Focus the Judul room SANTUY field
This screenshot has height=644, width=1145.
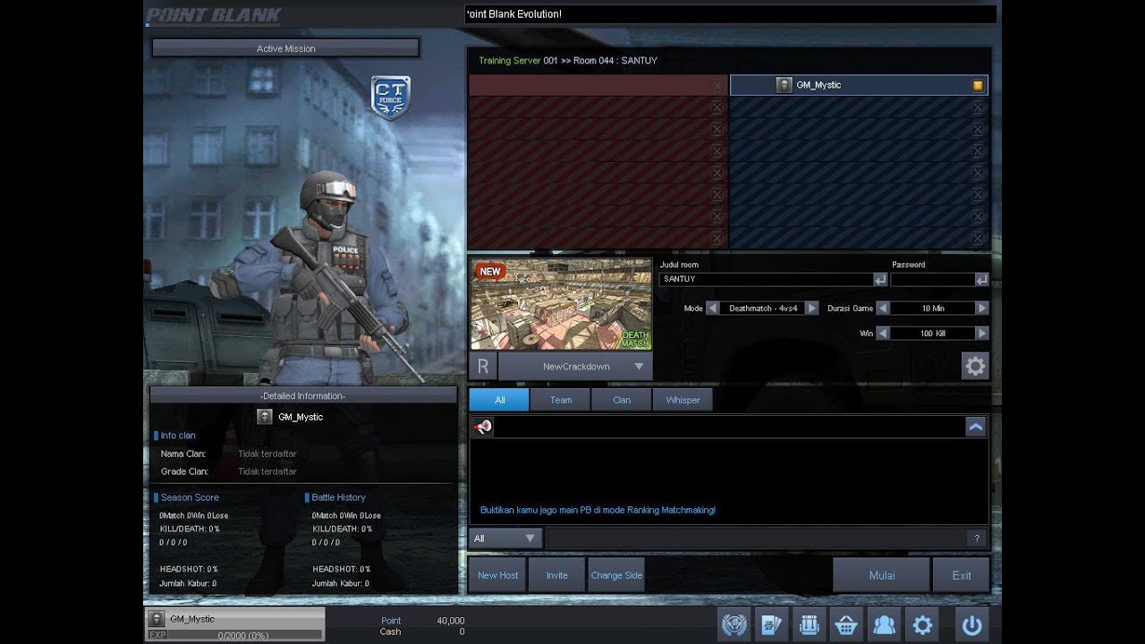(x=767, y=279)
